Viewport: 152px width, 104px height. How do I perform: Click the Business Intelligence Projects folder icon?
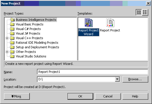point(12,20)
